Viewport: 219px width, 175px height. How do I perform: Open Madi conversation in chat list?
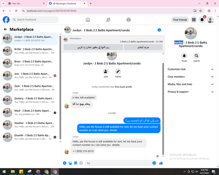(29, 112)
